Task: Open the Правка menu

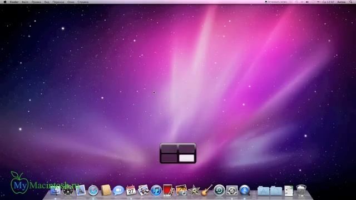Action: (x=36, y=2)
